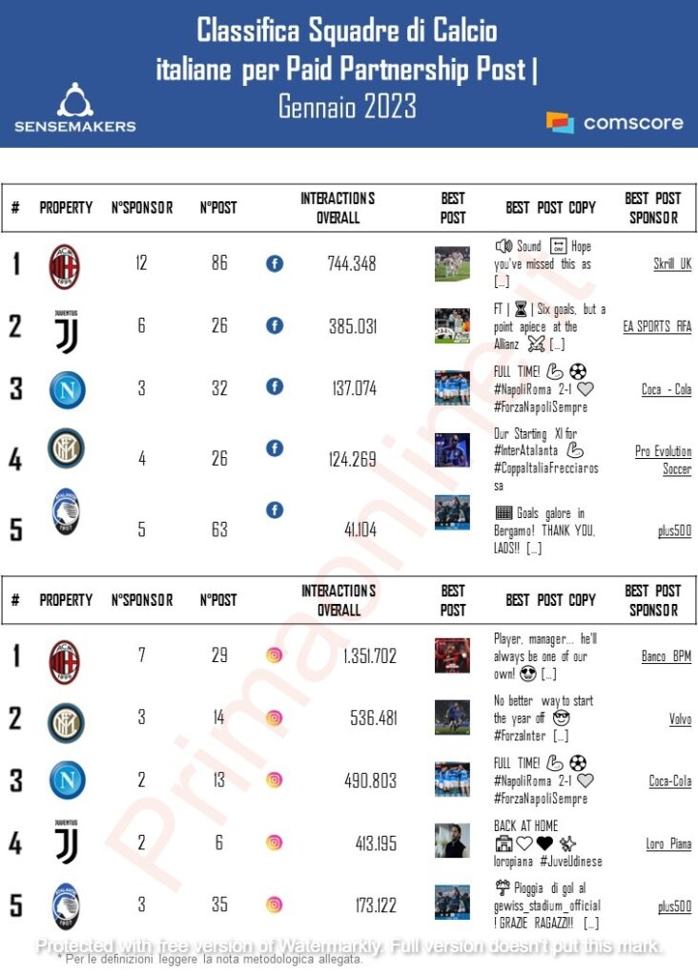This screenshot has height=977, width=698.
Task: Open Napoli best post thumbnail on Facebook
Action: point(452,387)
